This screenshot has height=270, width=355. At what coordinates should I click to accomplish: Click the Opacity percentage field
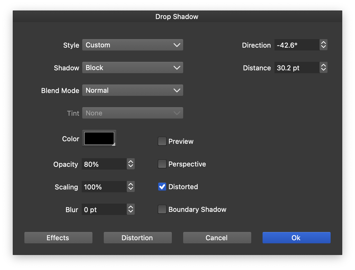click(x=104, y=164)
